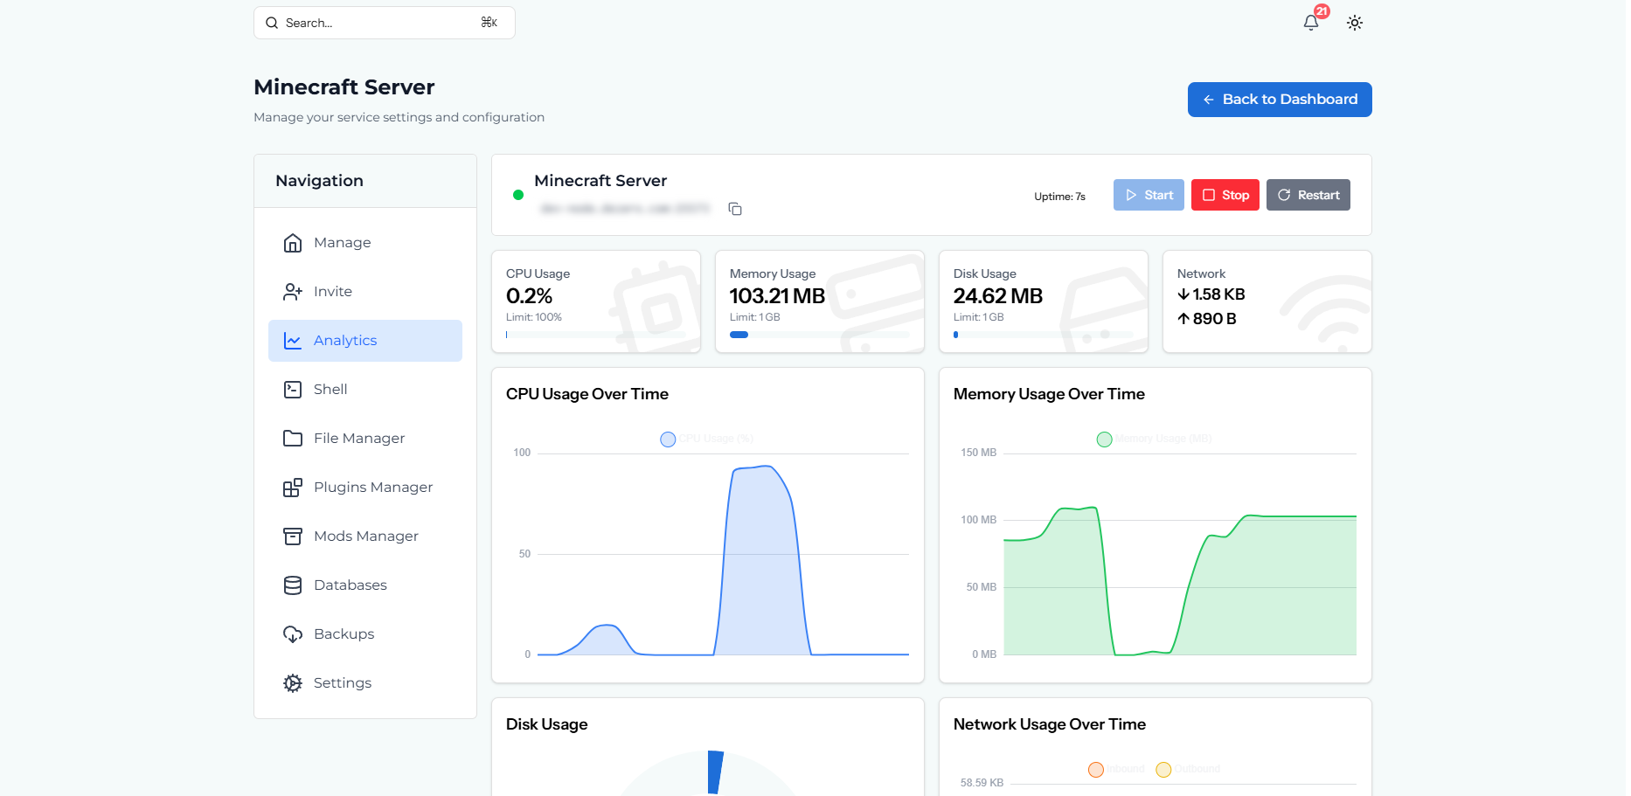Focus the Search input field
The width and height of the screenshot is (1631, 796).
[385, 23]
